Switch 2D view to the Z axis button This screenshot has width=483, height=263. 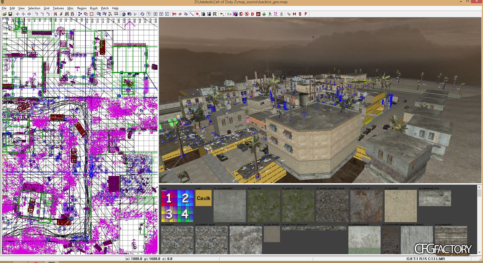coord(167,14)
